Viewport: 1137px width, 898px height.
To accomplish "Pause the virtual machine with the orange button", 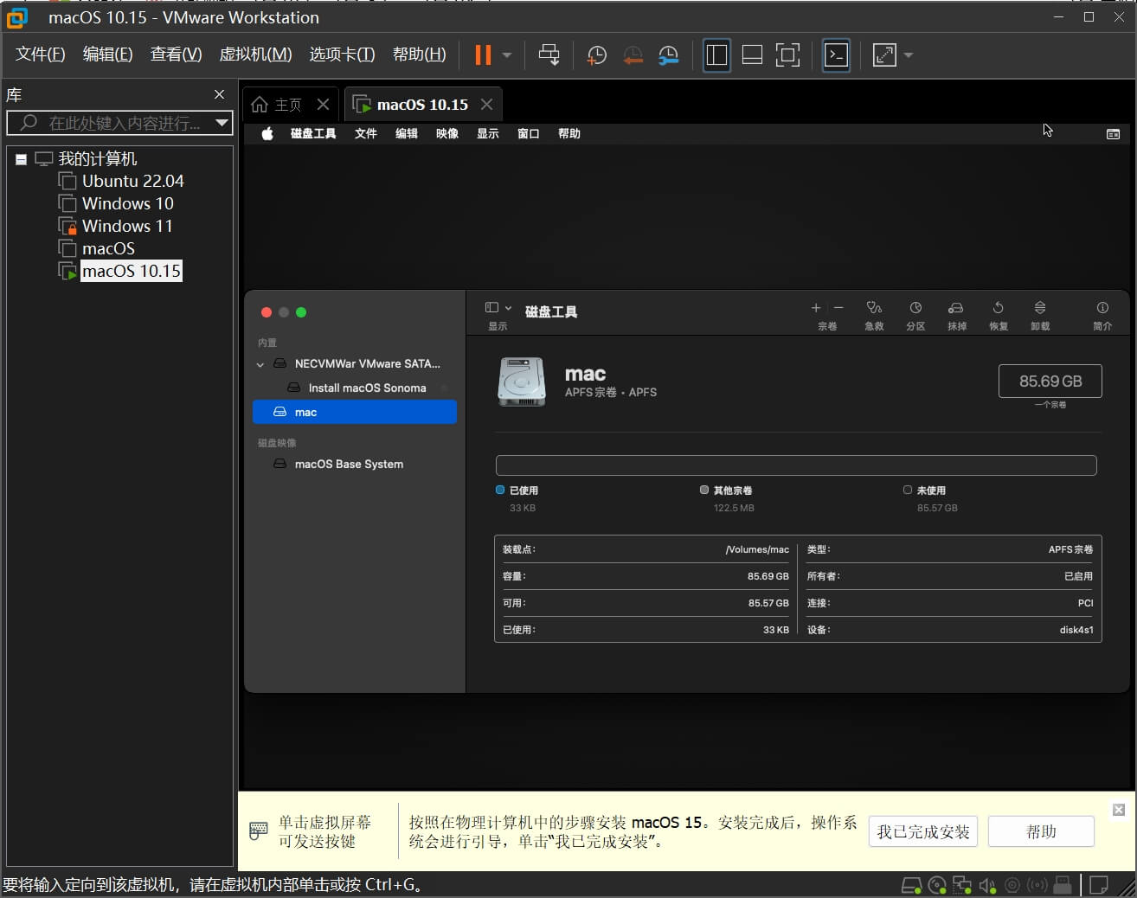I will pyautogui.click(x=483, y=55).
